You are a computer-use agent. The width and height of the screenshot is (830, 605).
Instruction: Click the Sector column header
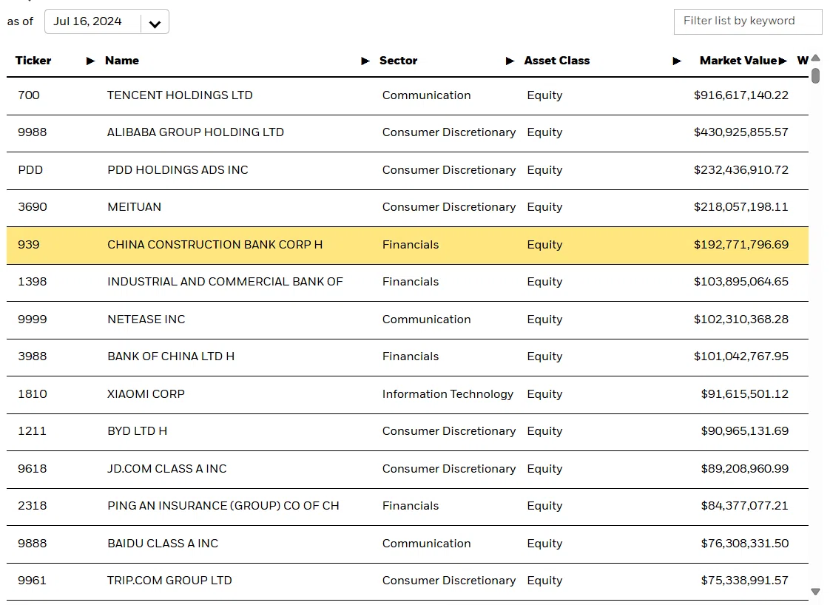point(398,61)
